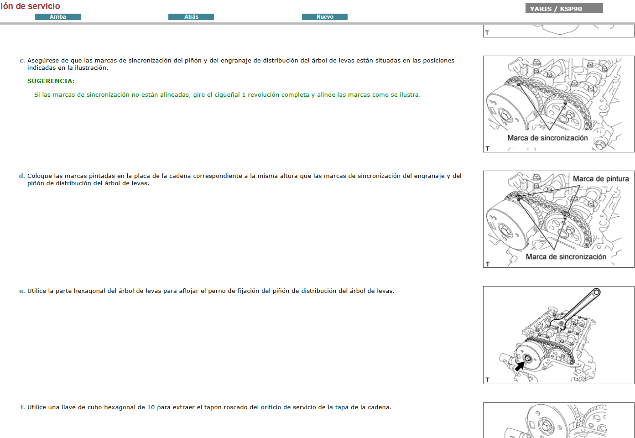Click 'Marca de sincronización' label in step c image
The height and width of the screenshot is (438, 635).
(x=547, y=138)
